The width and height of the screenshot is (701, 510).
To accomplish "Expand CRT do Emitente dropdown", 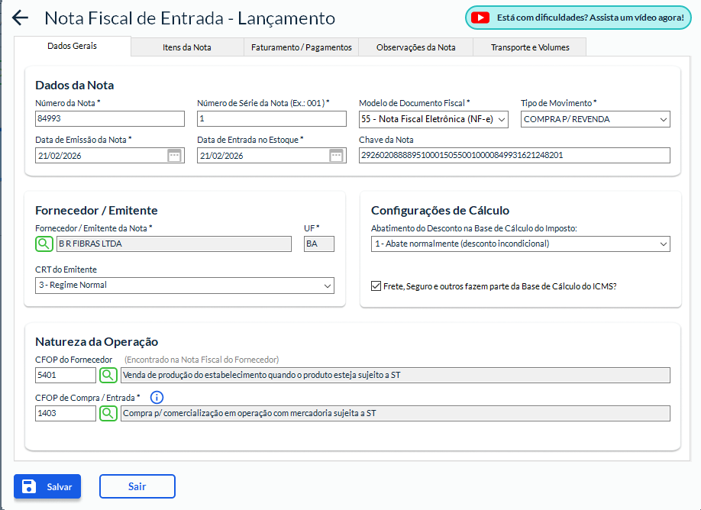I will pos(185,286).
